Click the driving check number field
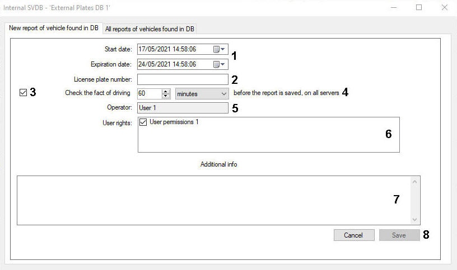The image size is (457, 270). [149, 94]
